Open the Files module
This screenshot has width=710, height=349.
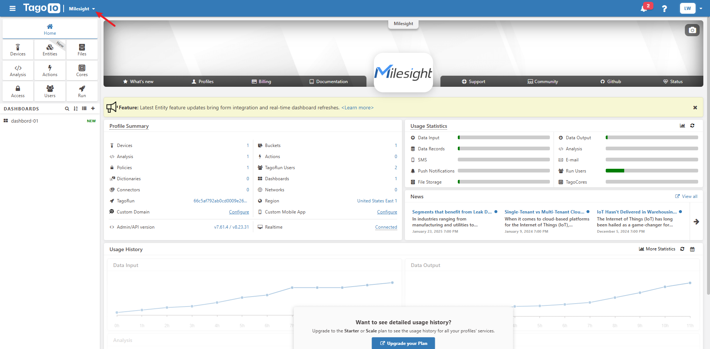click(x=82, y=50)
